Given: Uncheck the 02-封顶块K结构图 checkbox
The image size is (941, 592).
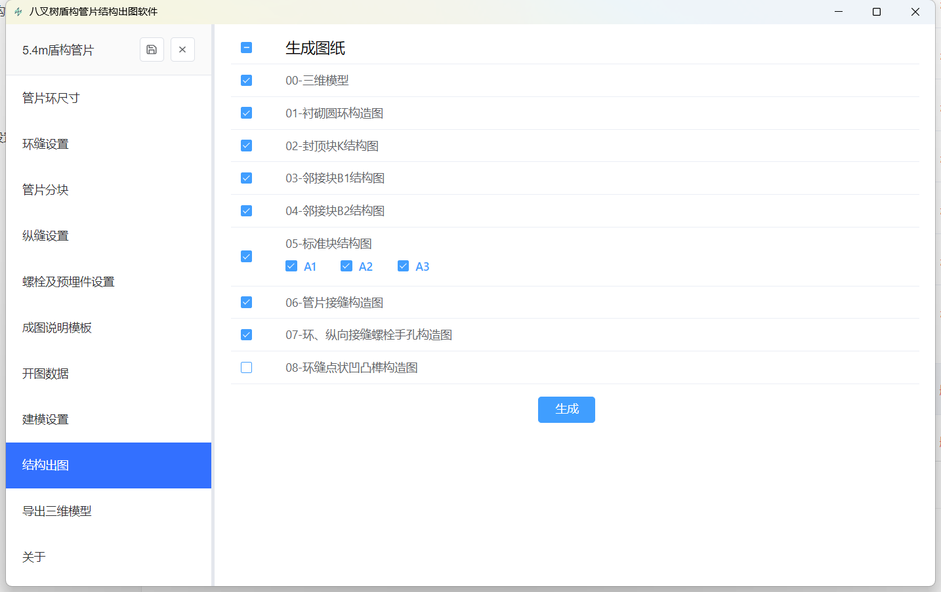Looking at the screenshot, I should point(247,146).
